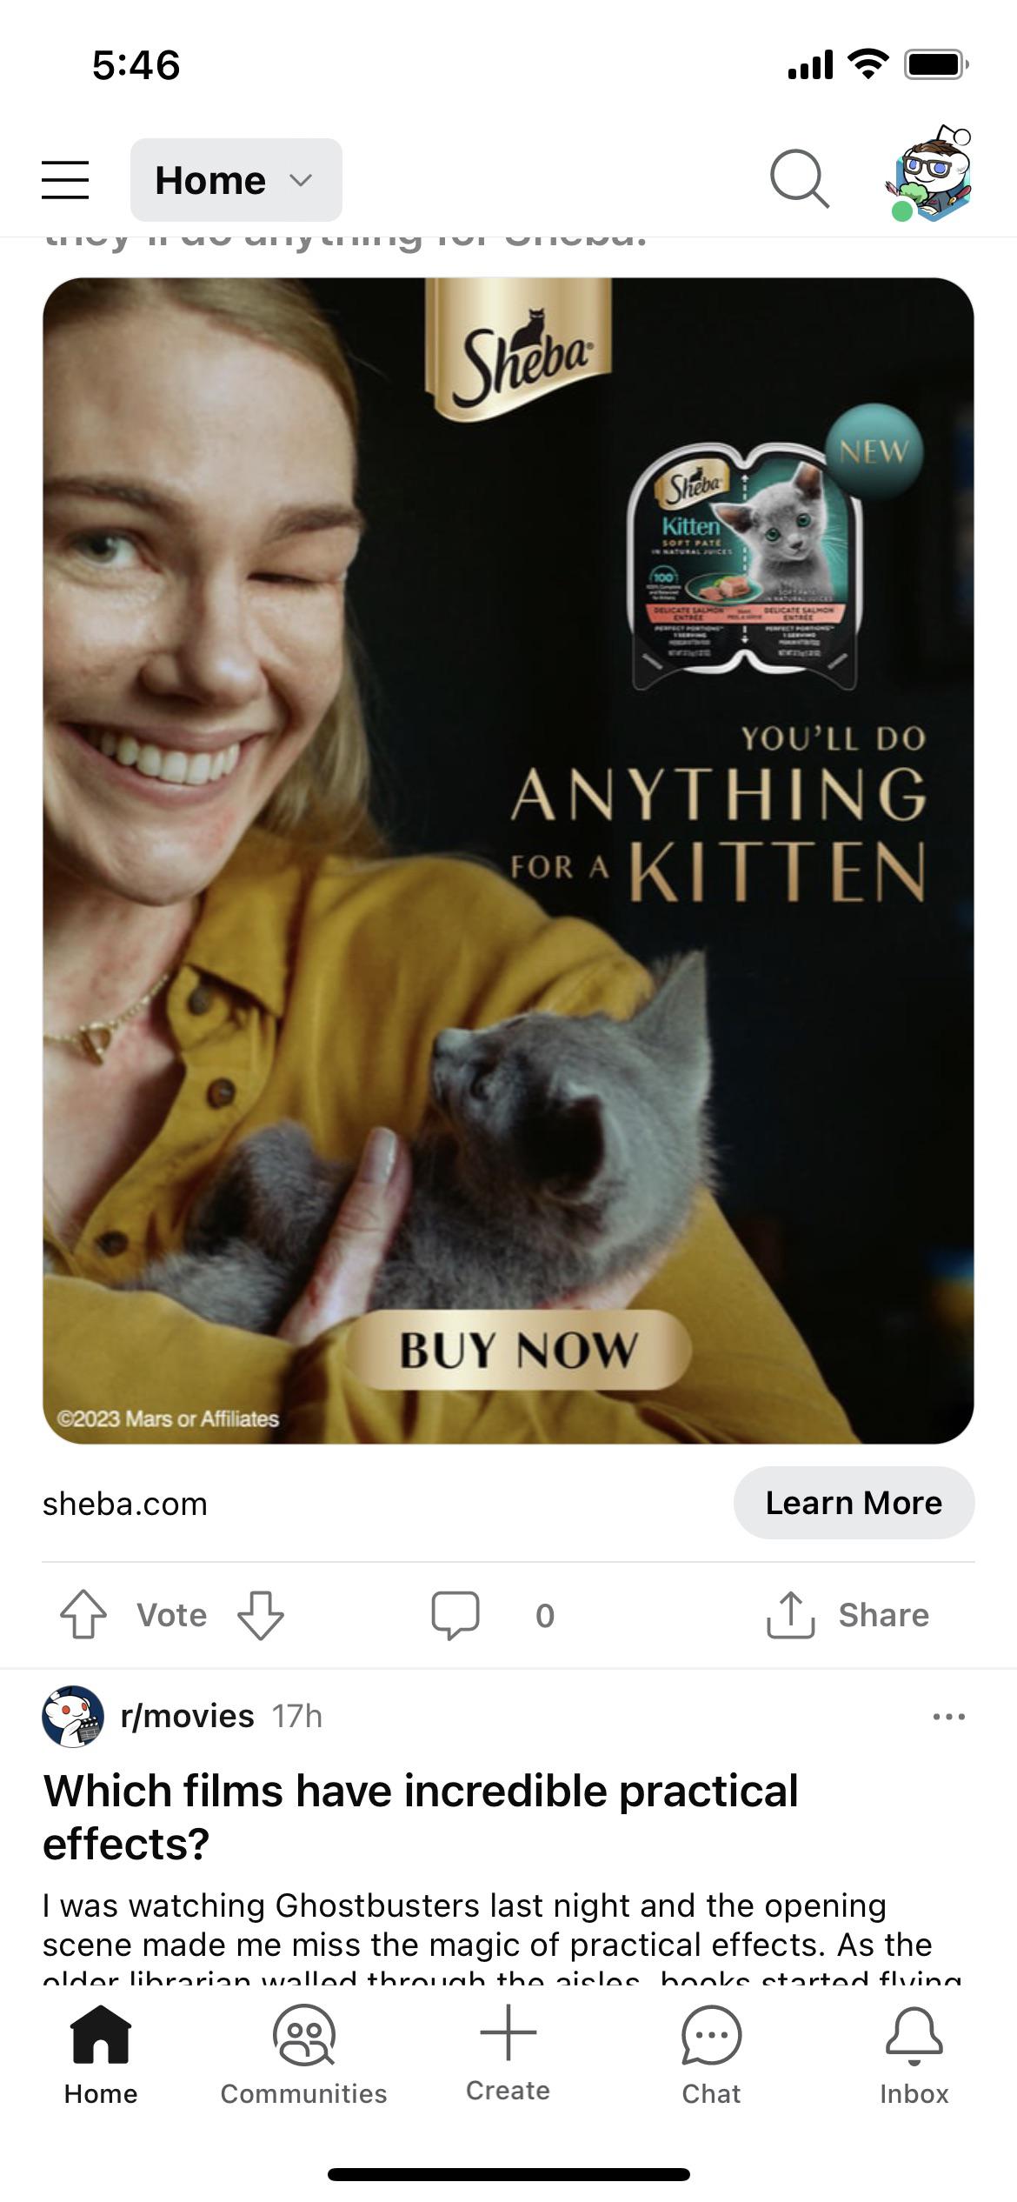The height and width of the screenshot is (2202, 1017).
Task: Upvote the Sheba ad post
Action: point(83,1615)
